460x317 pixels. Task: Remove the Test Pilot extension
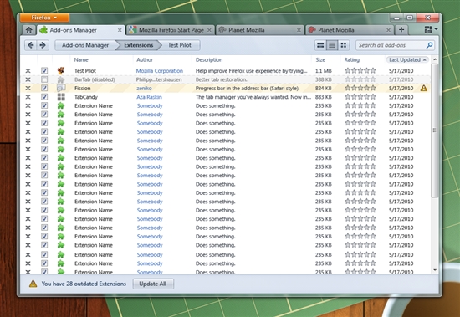pos(28,71)
